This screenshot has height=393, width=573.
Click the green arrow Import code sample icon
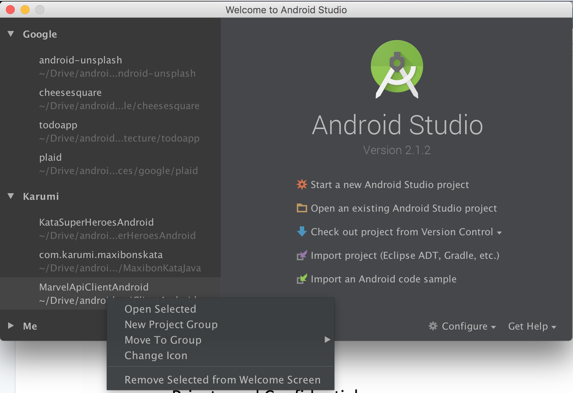302,279
